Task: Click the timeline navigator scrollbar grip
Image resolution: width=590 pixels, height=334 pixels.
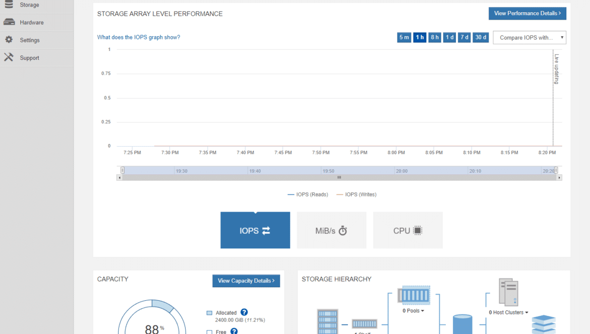Action: [339, 177]
